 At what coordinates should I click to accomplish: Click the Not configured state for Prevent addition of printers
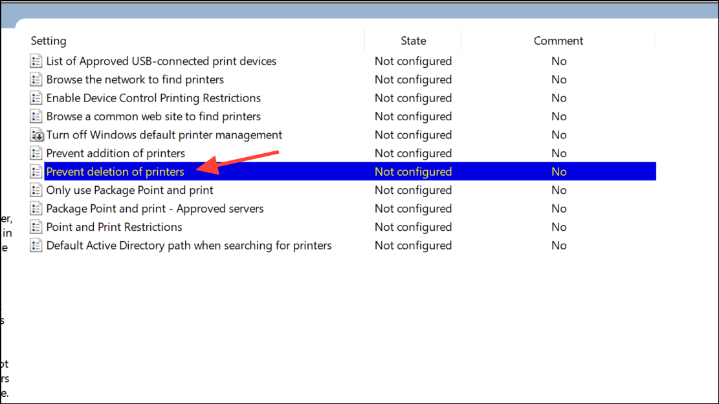coord(413,154)
